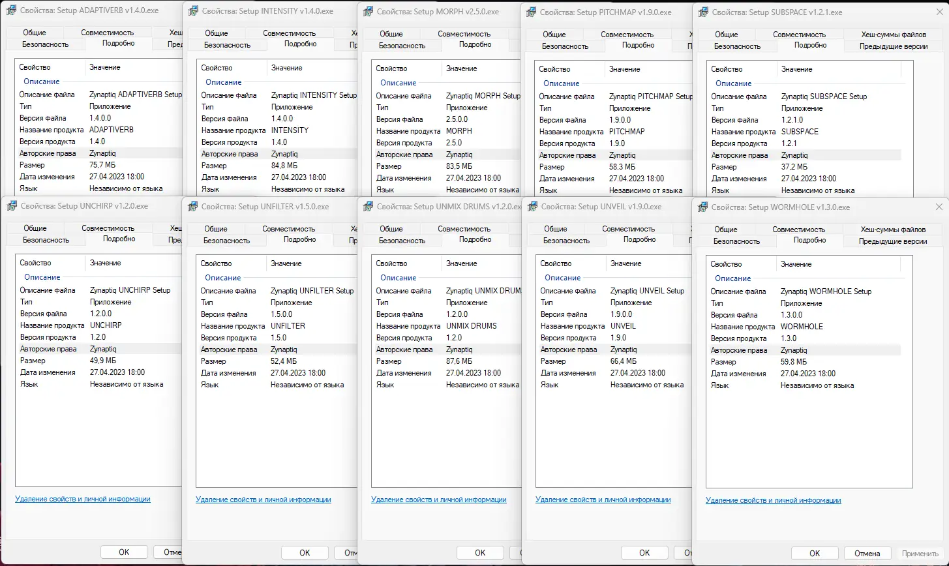Click the title 'Свойства: Setup WORMHOLE v1.3.0.exe'

point(781,207)
